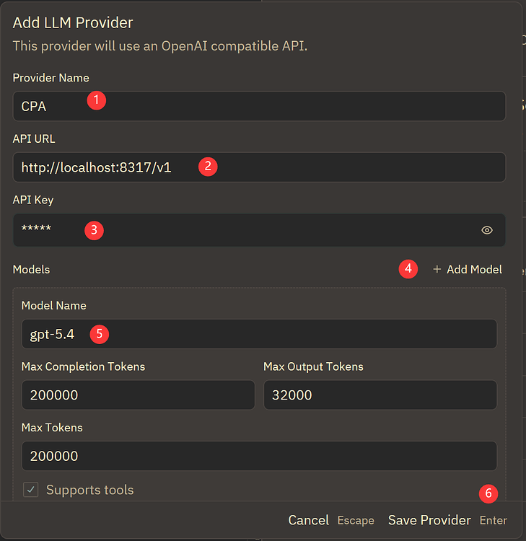Click the Add LLM Provider heading
Viewport: 526px width, 541px height.
(73, 23)
